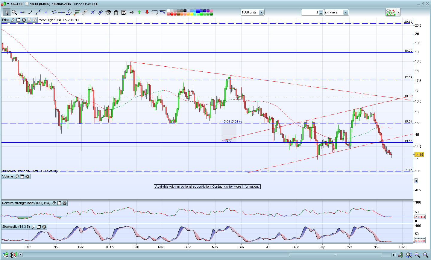Choose the vertical line drawing tool
The image size is (431, 260).
tap(46, 12)
